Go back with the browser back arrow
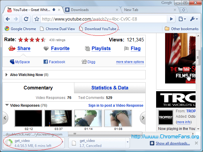Viewport: 203px width, 152px height. [8, 19]
